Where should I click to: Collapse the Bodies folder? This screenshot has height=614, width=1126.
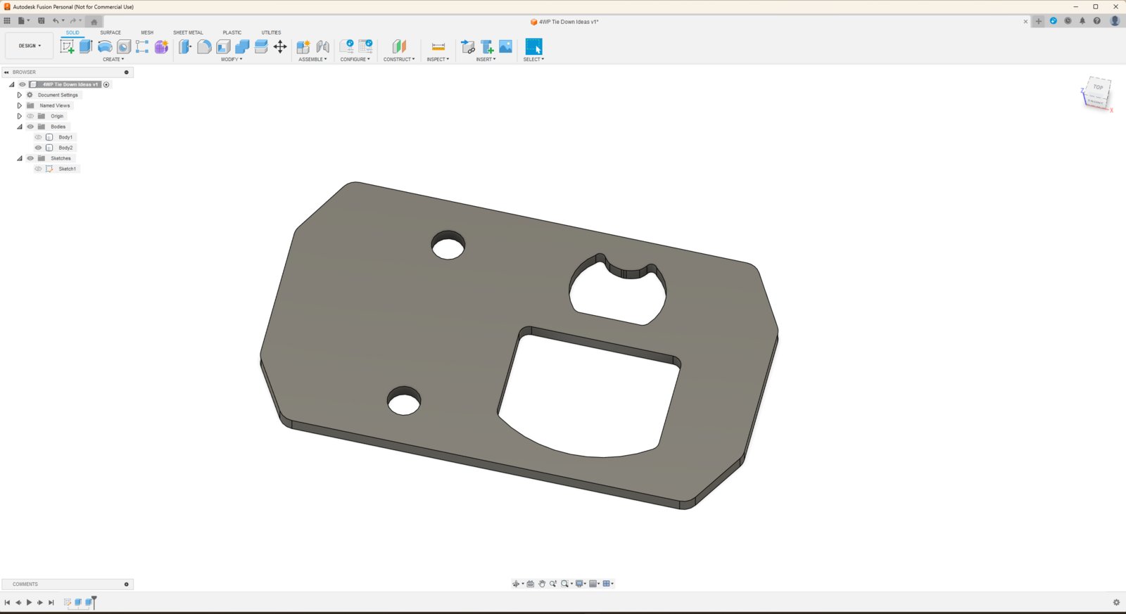[x=20, y=127]
